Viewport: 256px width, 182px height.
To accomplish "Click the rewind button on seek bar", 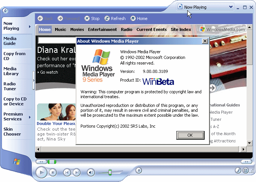I will point(41,162).
